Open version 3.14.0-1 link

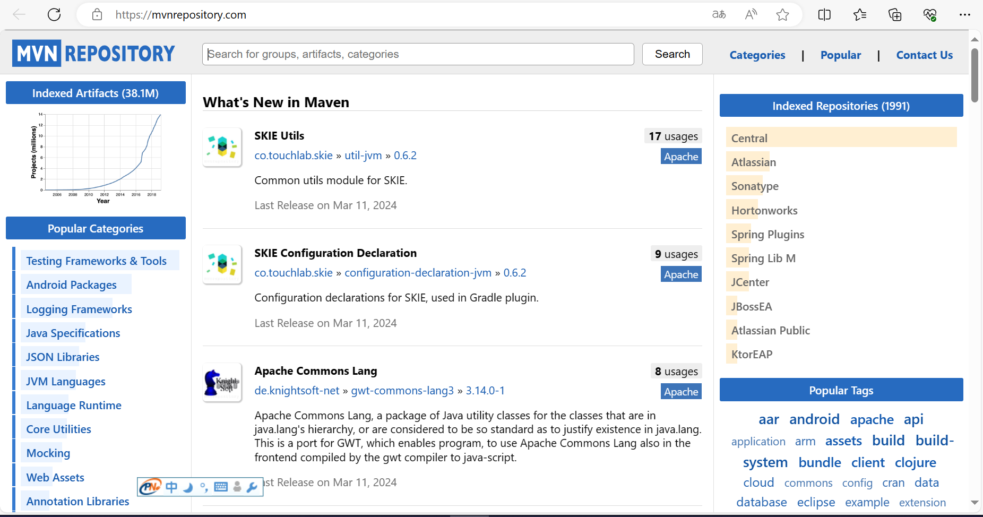click(485, 391)
